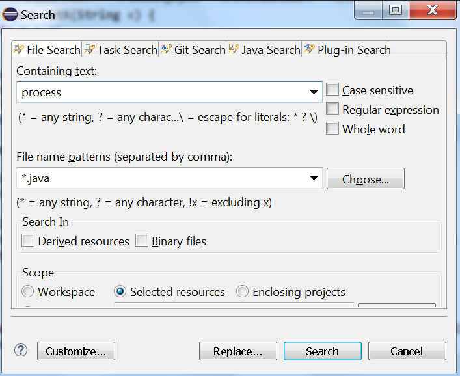The image size is (460, 376).
Task: Click the Eclipse icon in title bar
Action: pos(10,14)
